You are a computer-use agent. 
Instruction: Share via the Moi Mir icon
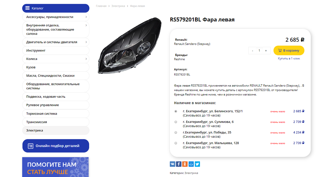click(191, 164)
